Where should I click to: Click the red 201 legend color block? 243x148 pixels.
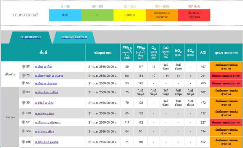pyautogui.click(x=194, y=15)
